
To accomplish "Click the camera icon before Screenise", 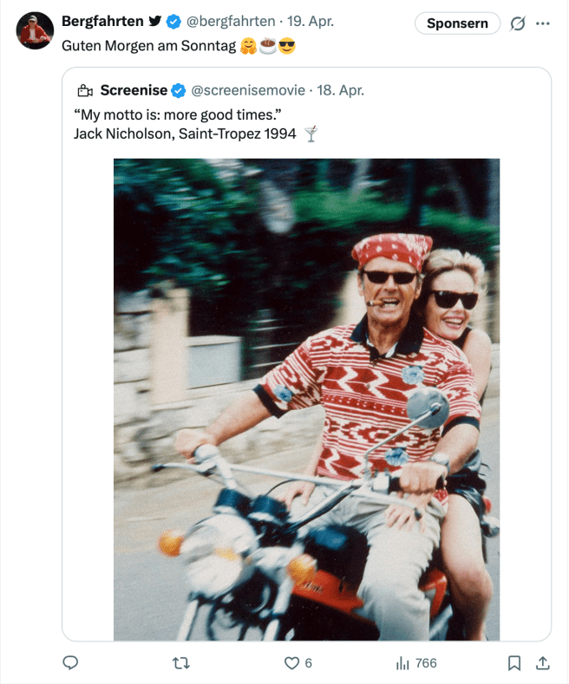I will point(85,90).
